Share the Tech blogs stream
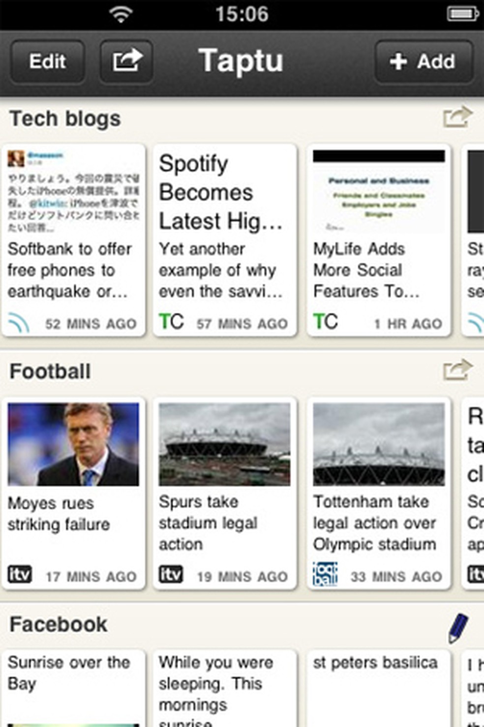This screenshot has width=484, height=727. coord(457,118)
